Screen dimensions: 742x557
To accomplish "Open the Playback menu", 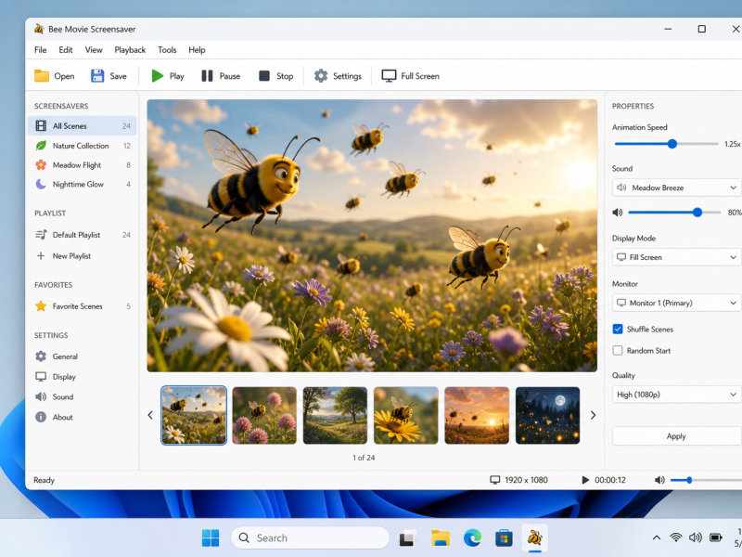I will coord(130,50).
